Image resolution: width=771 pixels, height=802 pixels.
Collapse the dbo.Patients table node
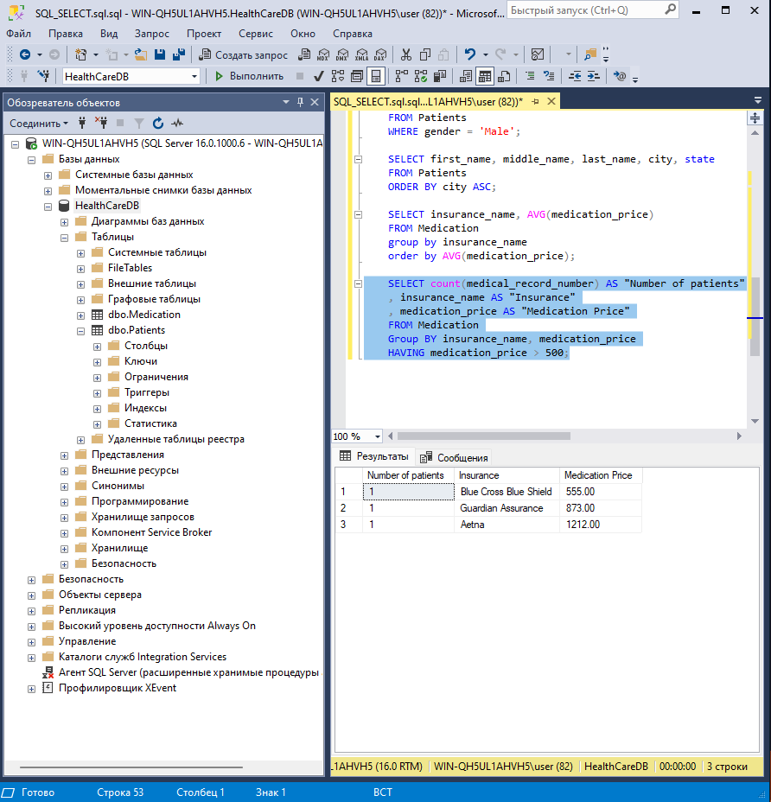tap(81, 331)
